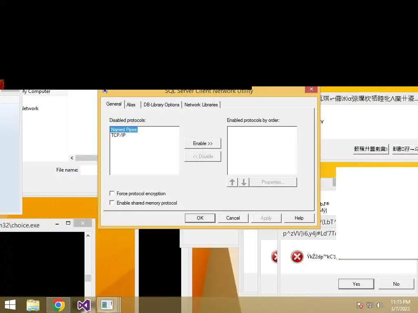The image size is (418, 313).
Task: Select Network in the file dialog tree
Action: [30, 108]
